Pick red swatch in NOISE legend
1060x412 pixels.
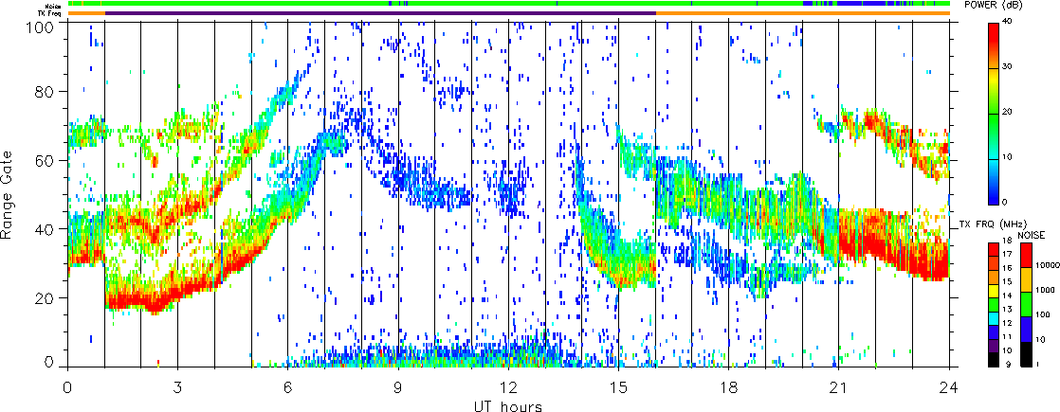point(1026,255)
